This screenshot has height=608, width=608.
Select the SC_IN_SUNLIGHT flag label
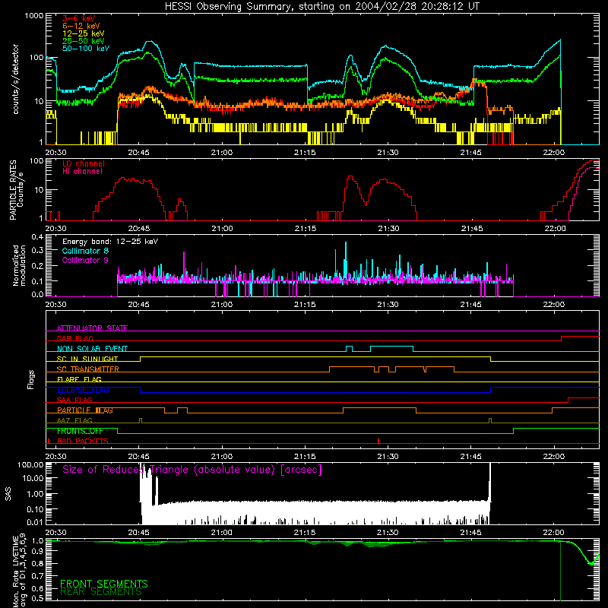[x=87, y=359]
